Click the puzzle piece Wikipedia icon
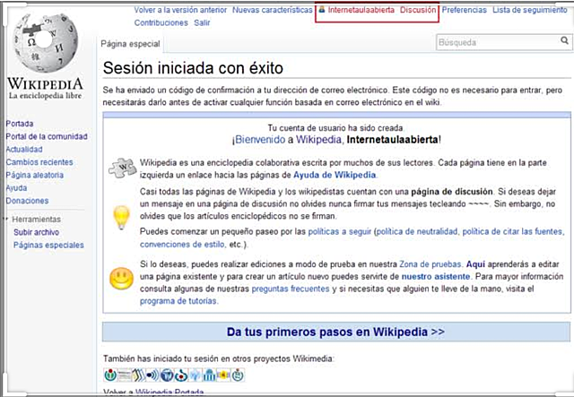 point(122,168)
